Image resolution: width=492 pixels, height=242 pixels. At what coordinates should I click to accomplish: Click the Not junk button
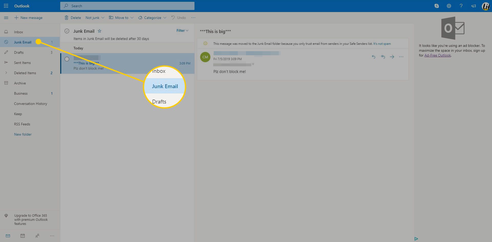point(92,18)
